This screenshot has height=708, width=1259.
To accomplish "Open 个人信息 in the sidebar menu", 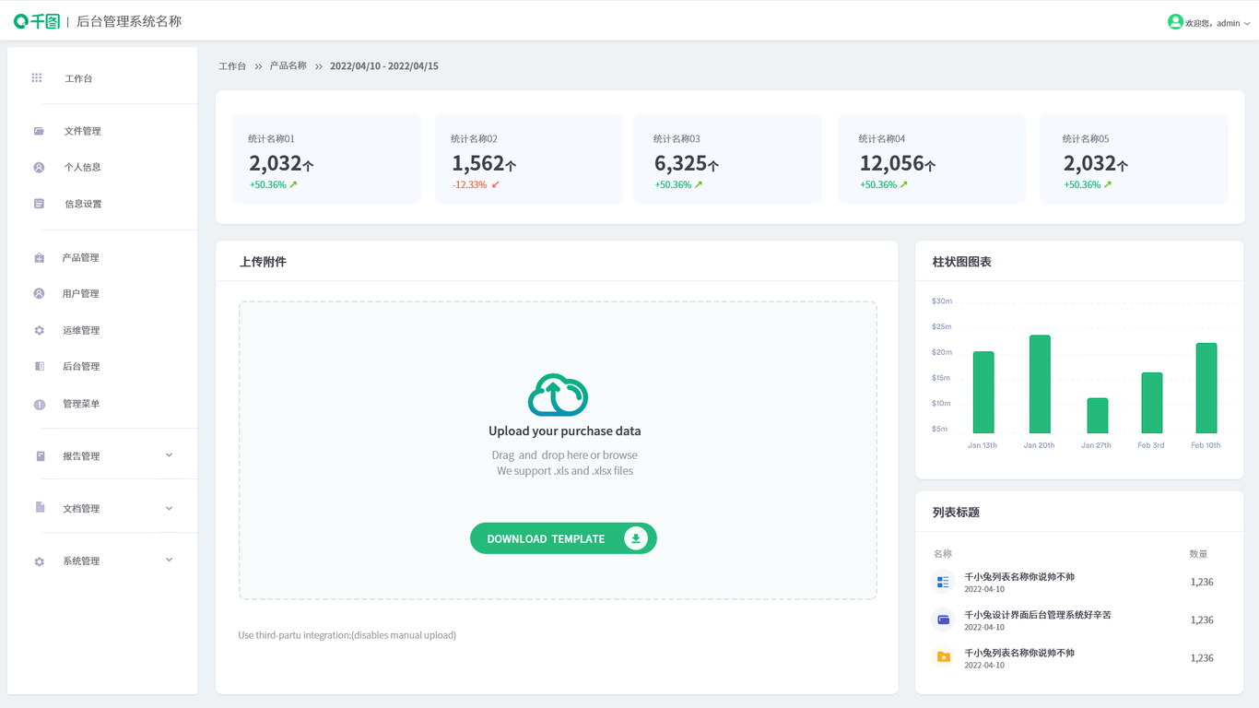I will (x=83, y=167).
